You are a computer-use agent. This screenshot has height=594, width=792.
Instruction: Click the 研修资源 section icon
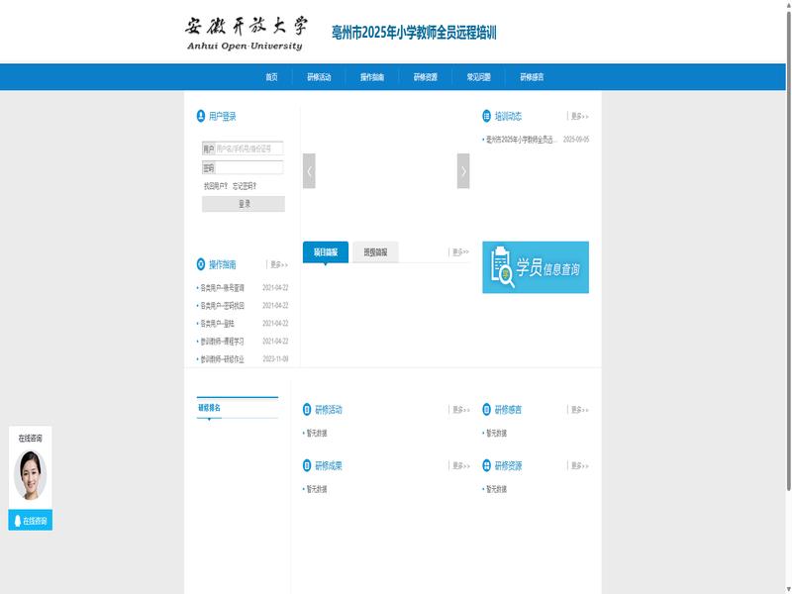486,465
